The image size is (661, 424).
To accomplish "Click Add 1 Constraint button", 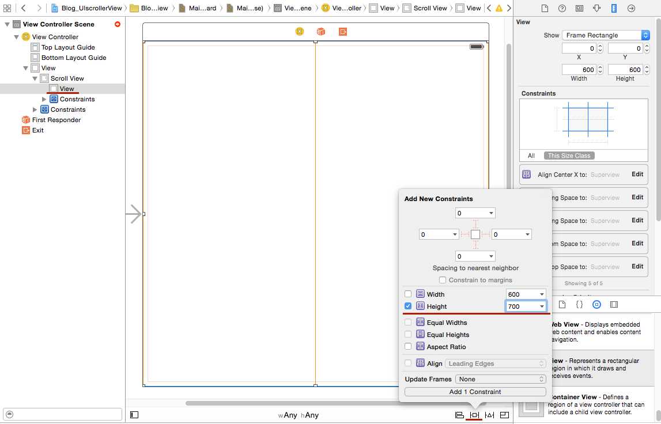I will point(475,392).
